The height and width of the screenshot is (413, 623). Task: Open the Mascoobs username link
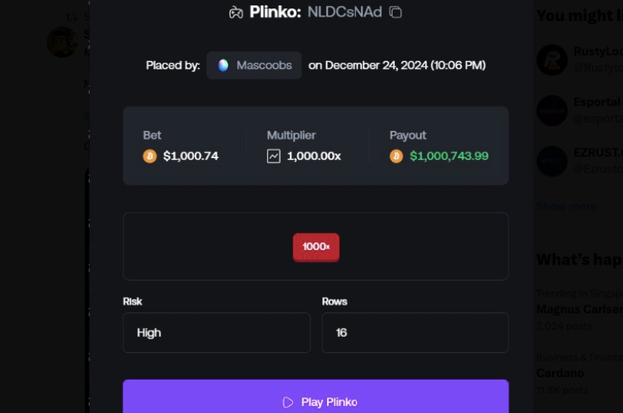[x=263, y=65]
